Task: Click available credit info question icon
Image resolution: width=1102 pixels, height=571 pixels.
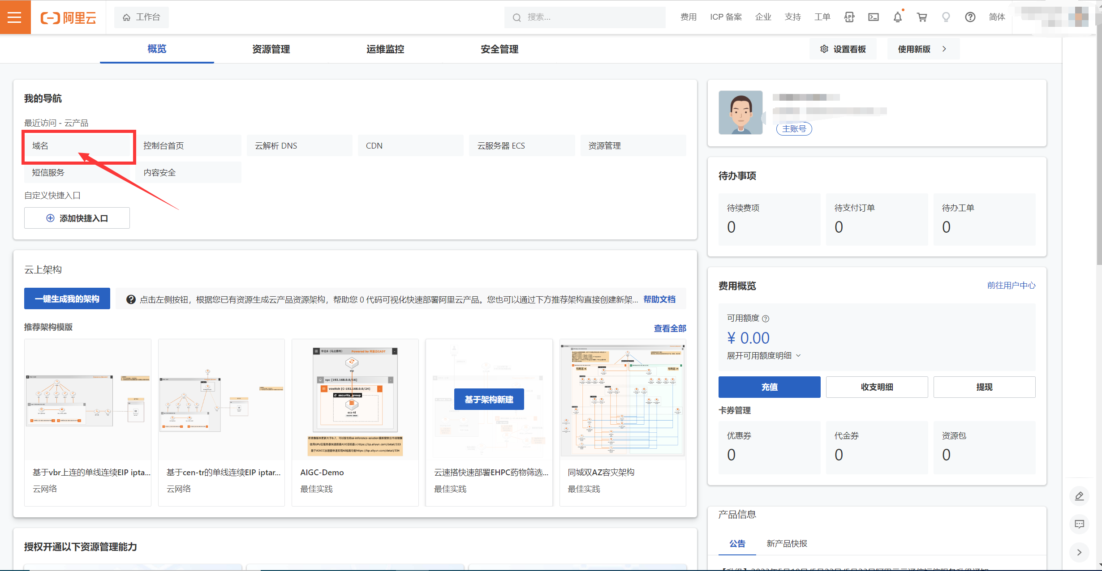Action: 766,319
